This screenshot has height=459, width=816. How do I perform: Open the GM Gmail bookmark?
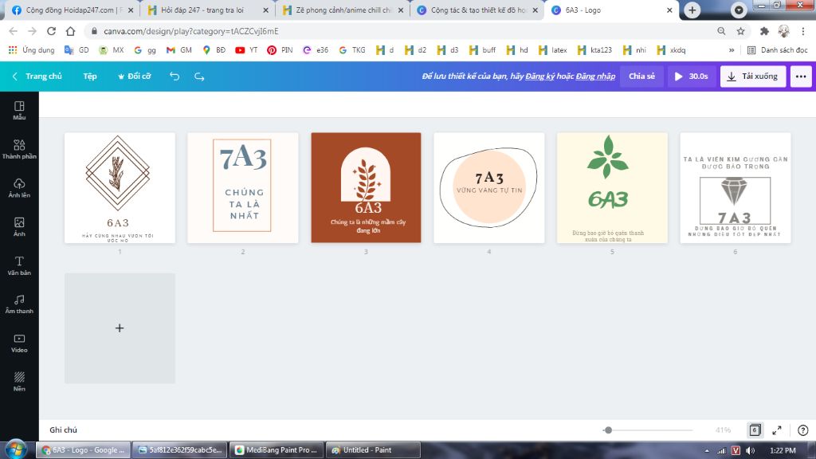pos(179,50)
